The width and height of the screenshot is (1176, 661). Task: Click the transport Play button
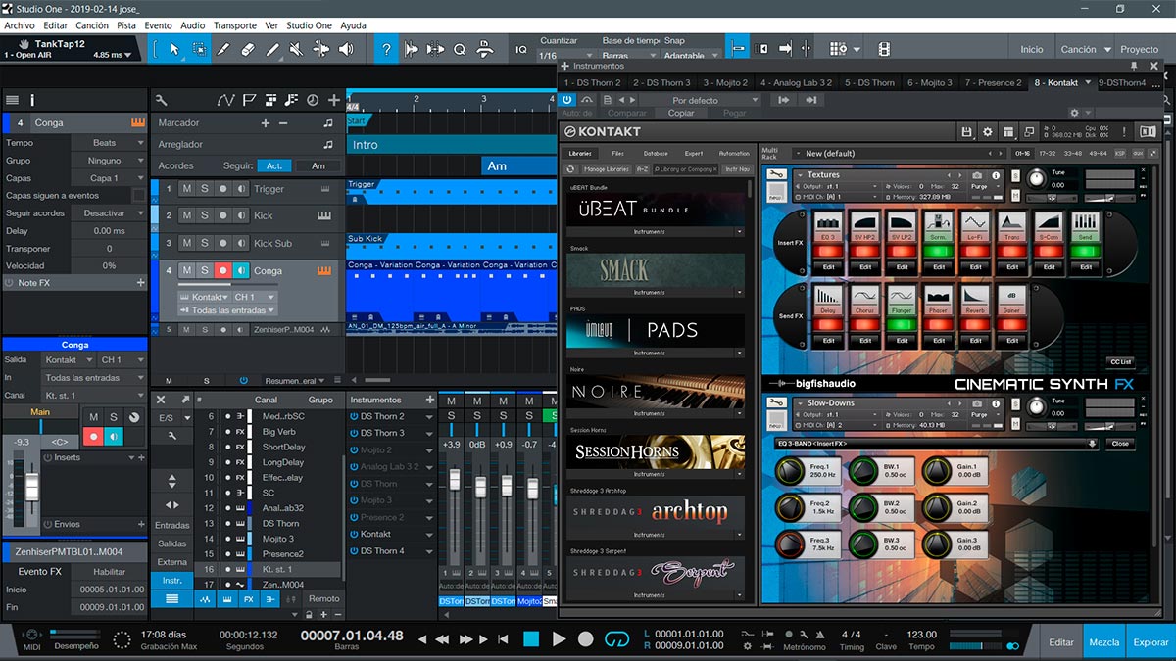pyautogui.click(x=559, y=639)
